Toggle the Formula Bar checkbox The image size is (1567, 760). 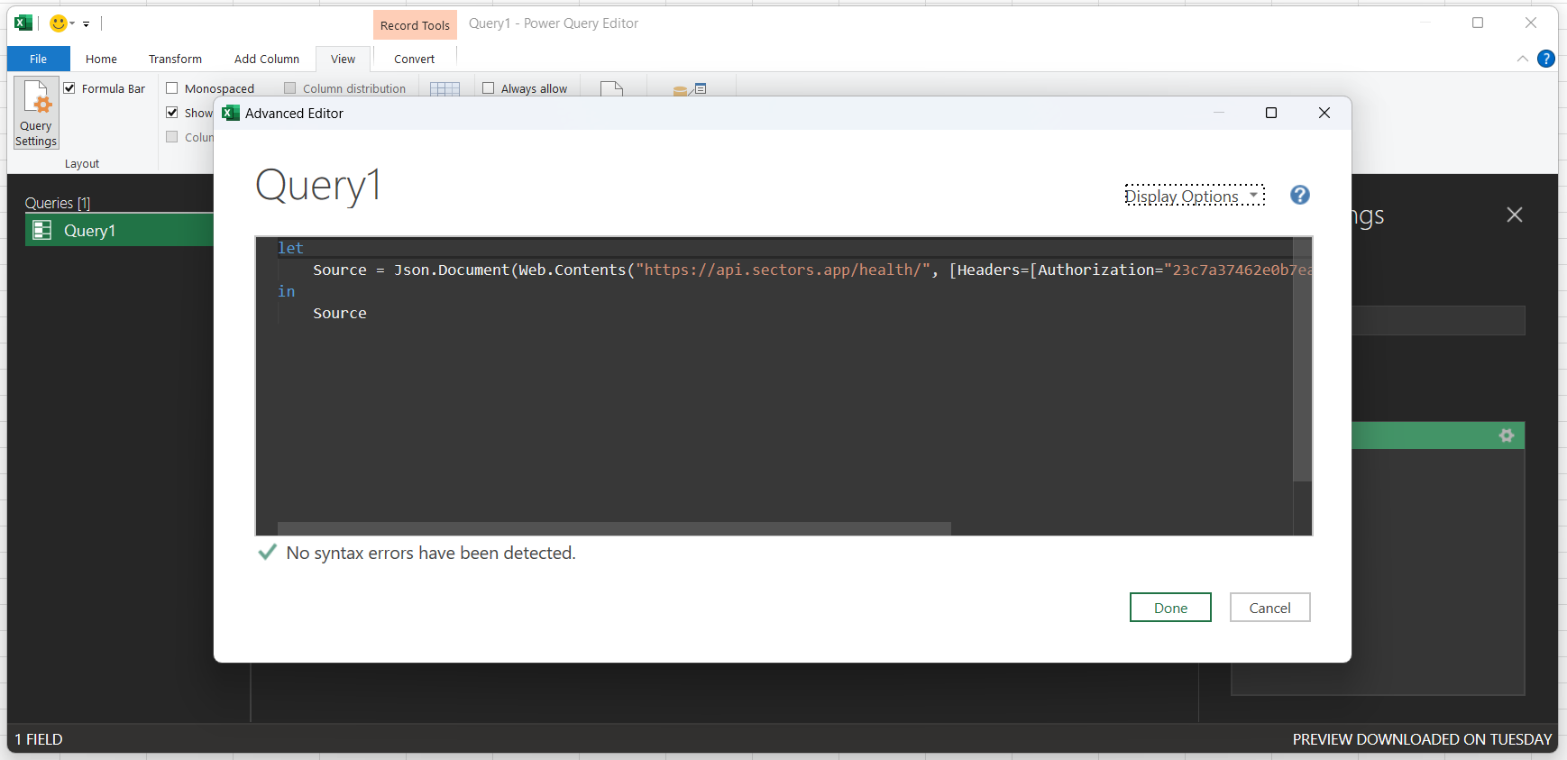tap(69, 88)
